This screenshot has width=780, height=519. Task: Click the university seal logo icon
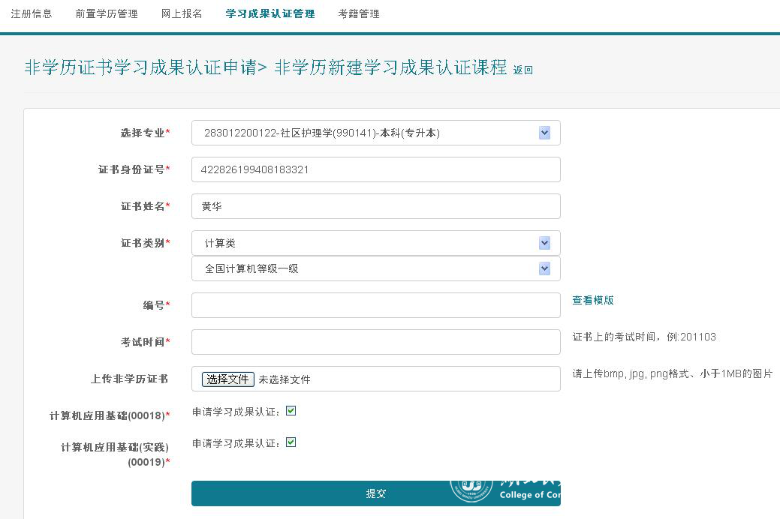471,487
